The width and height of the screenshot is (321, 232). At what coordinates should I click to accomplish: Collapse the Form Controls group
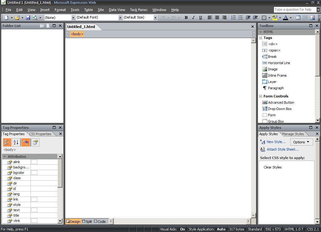point(261,97)
